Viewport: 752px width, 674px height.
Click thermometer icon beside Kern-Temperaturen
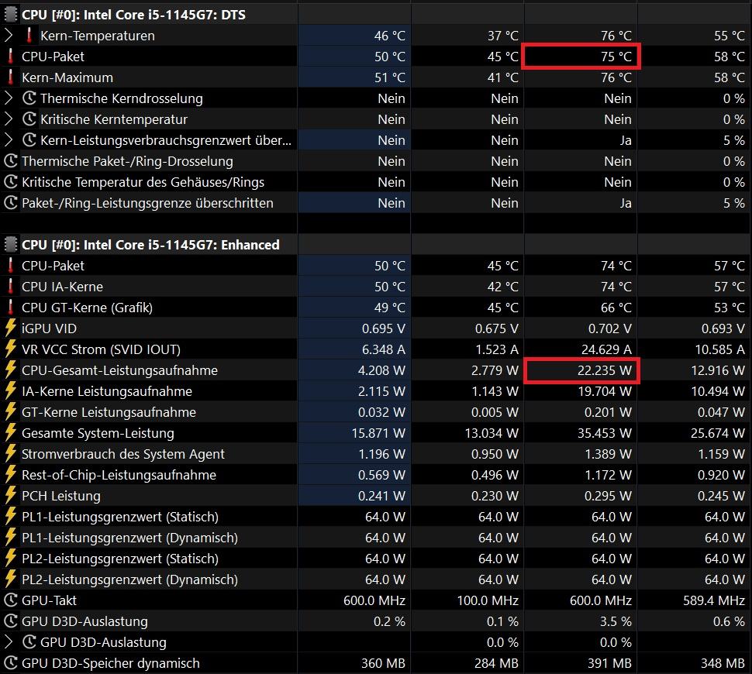[29, 36]
